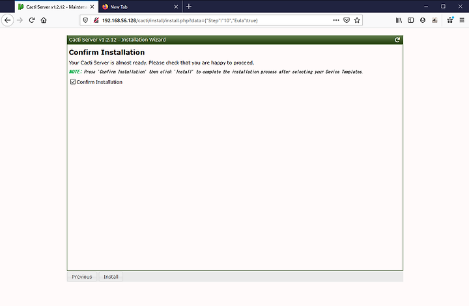Click the 'Your Cacti Server is almost ready' sentence

(162, 63)
